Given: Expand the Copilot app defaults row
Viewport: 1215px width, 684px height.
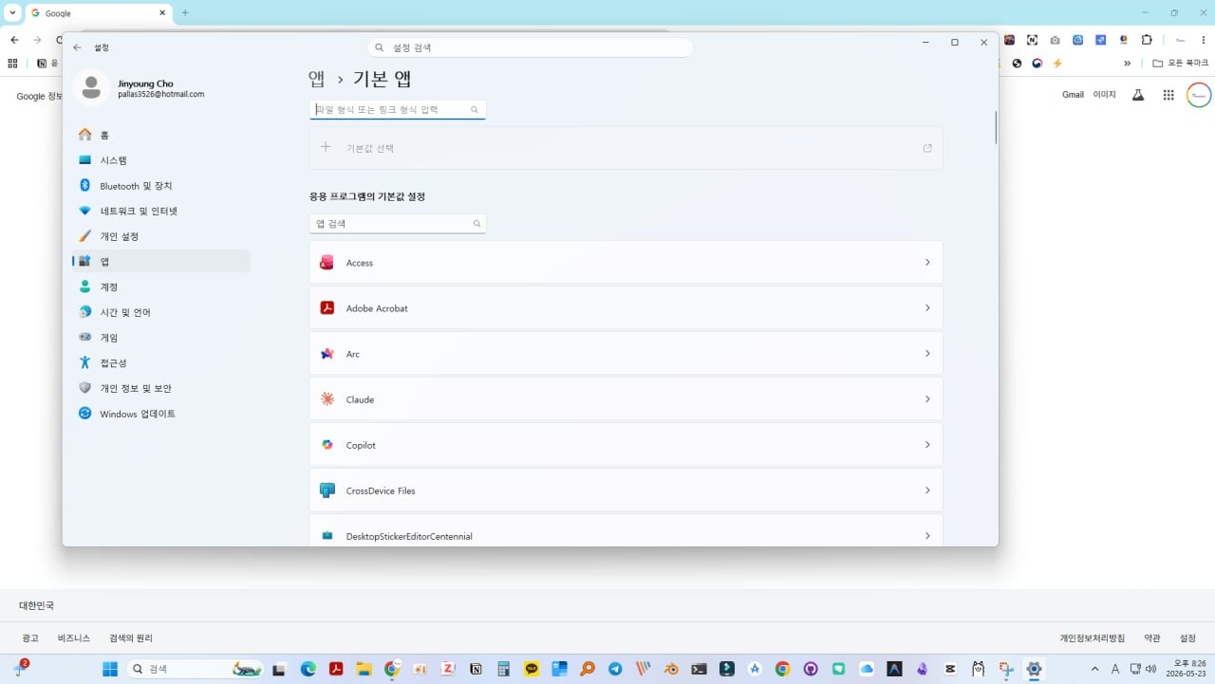Looking at the screenshot, I should point(626,444).
